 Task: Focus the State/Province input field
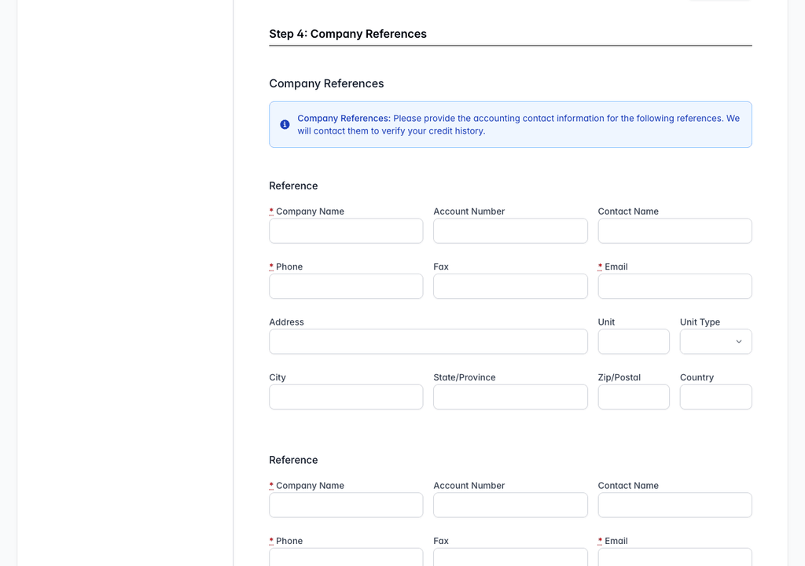(x=510, y=397)
